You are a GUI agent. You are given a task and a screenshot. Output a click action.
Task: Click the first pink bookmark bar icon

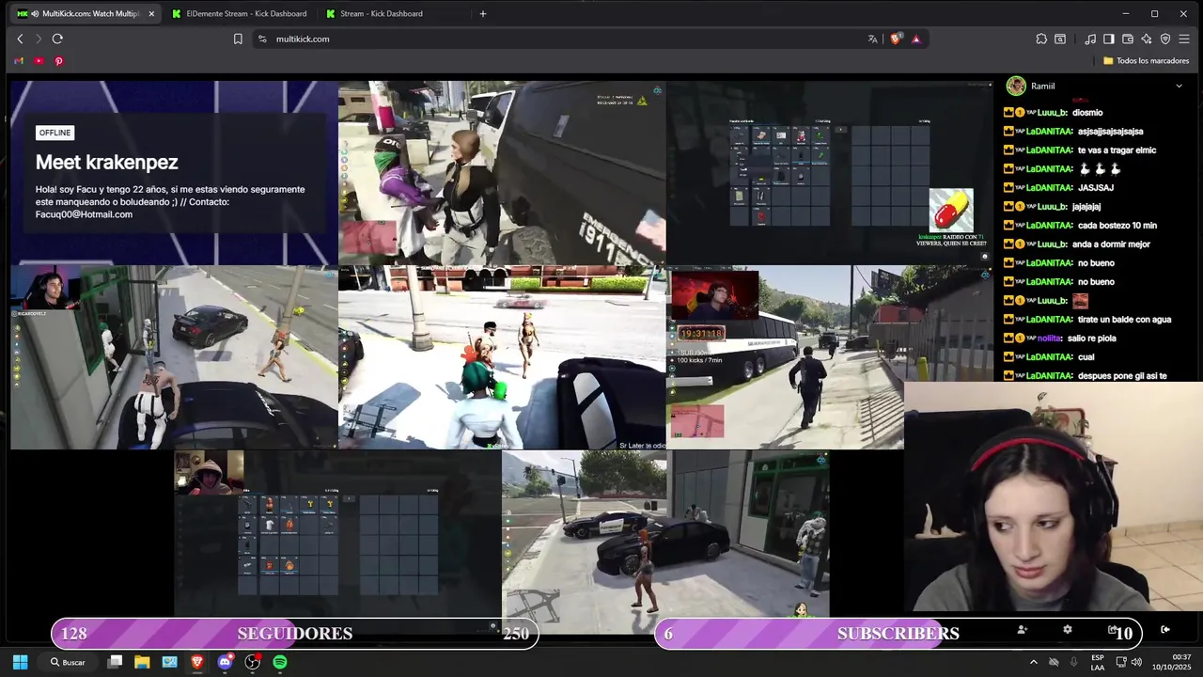(19, 61)
